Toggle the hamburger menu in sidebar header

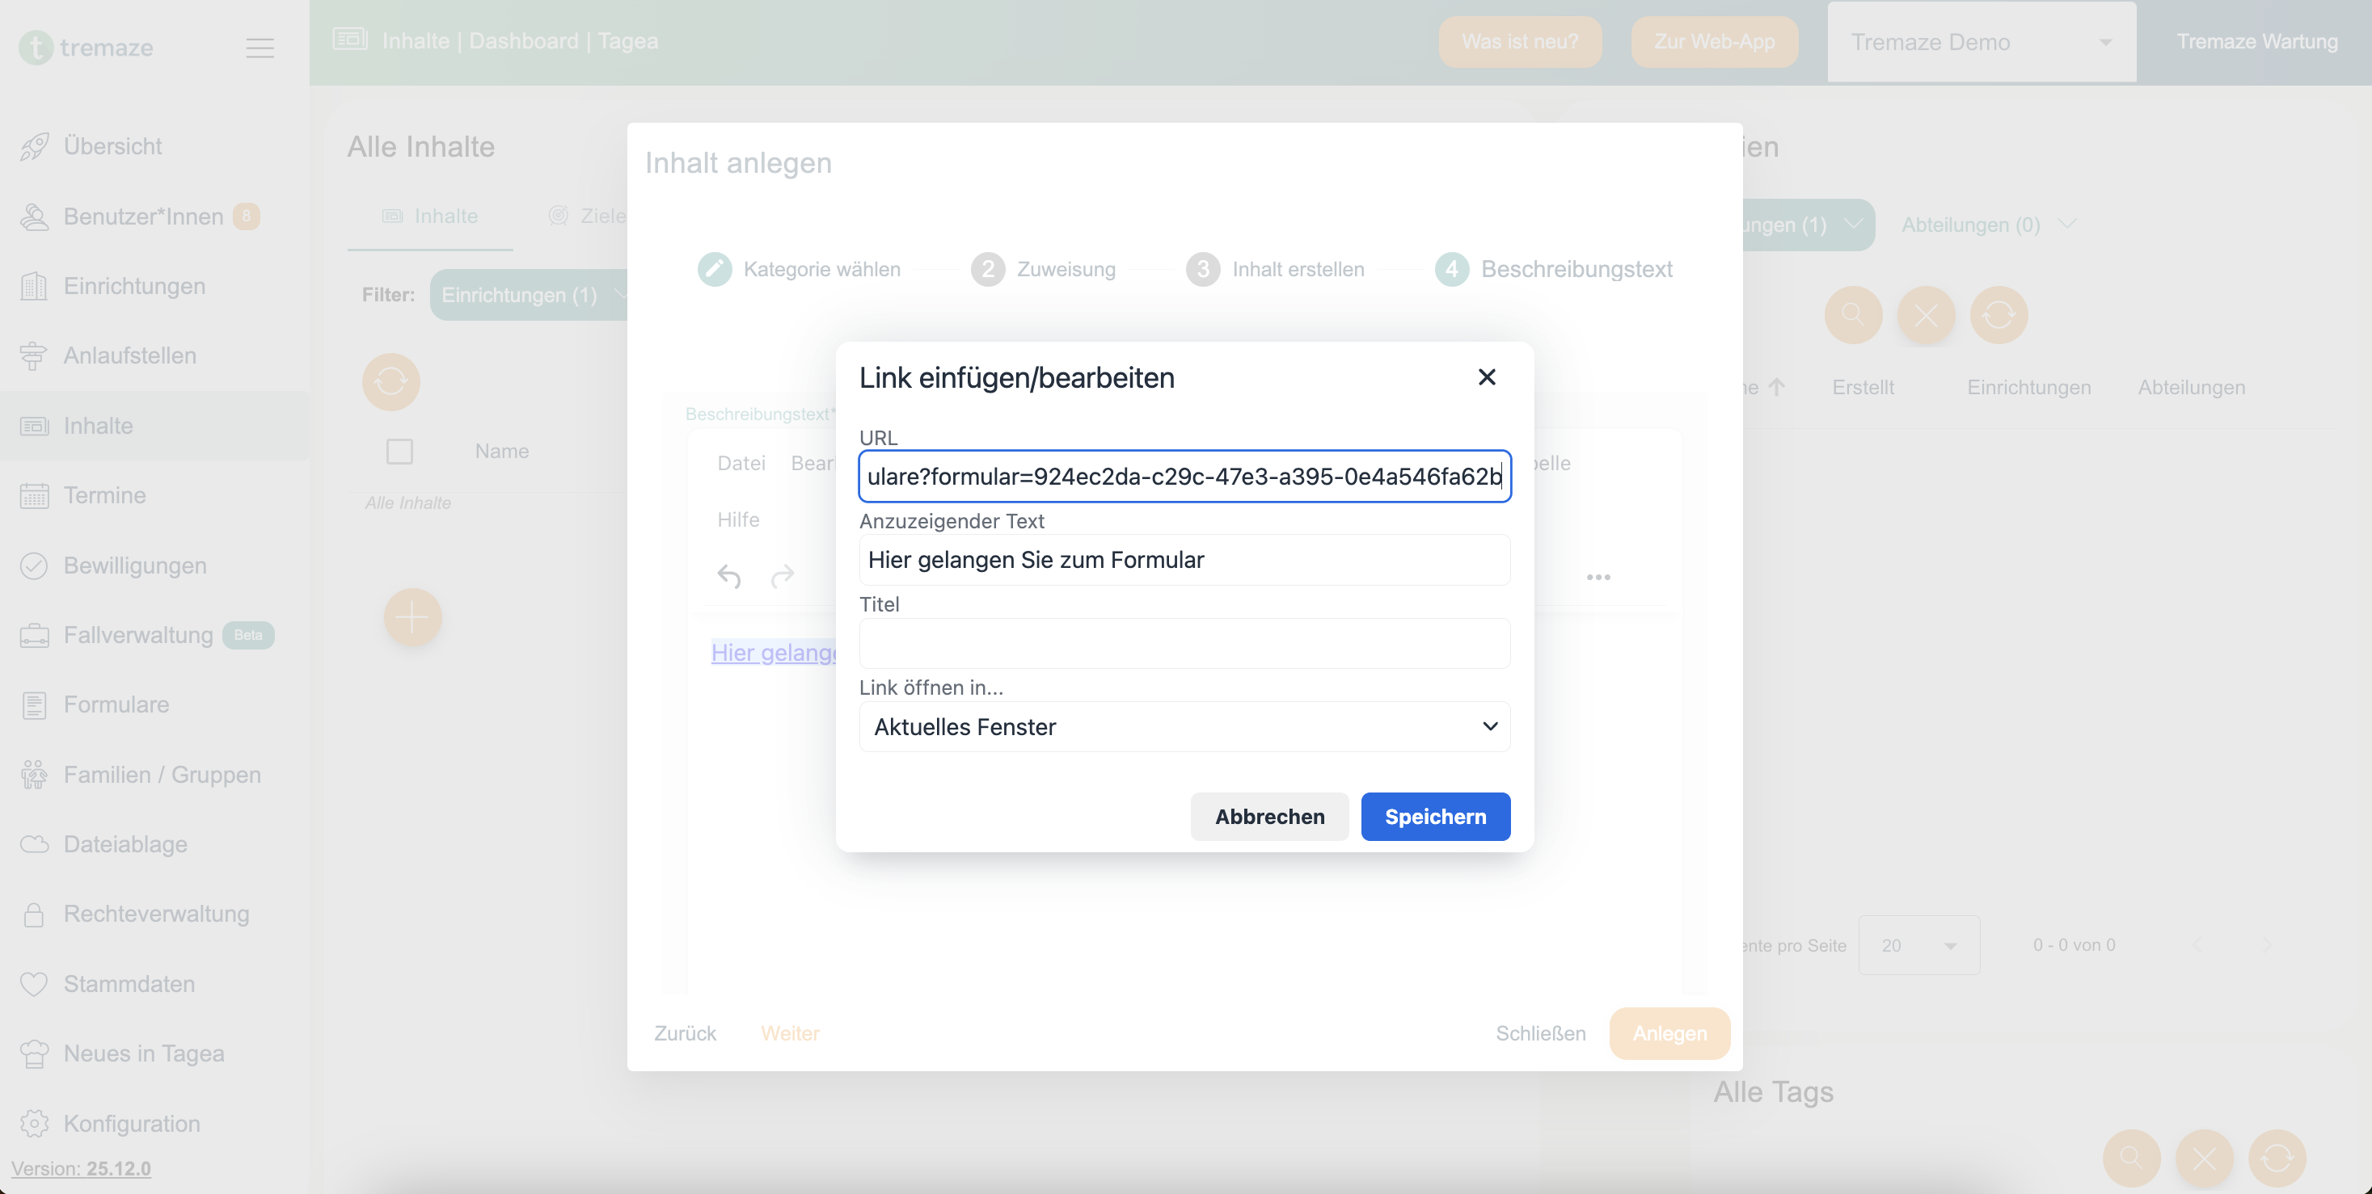(260, 48)
